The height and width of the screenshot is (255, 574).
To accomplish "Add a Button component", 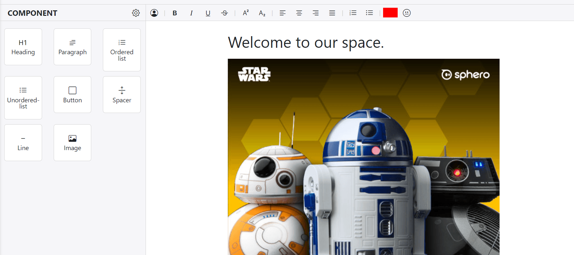I will click(x=72, y=95).
